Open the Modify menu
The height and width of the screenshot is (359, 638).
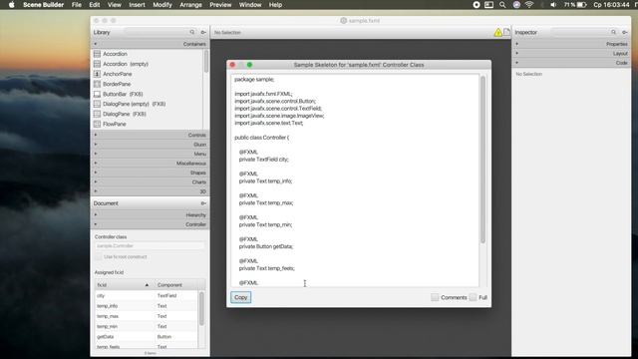click(162, 5)
